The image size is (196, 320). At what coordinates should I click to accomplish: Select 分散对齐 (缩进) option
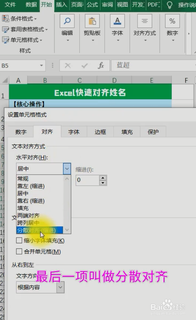coord(40,230)
